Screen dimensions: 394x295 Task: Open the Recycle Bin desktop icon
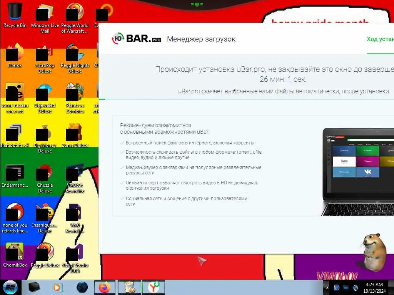[x=15, y=15]
